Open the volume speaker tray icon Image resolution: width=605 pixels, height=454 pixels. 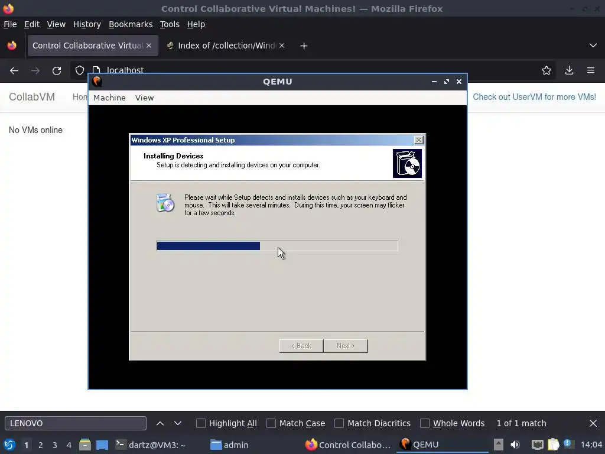[x=515, y=445]
